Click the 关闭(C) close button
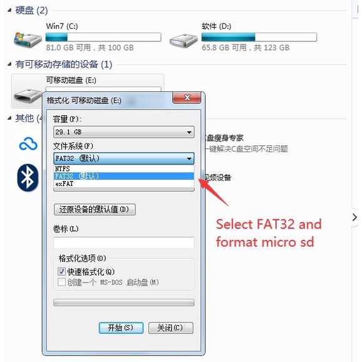Image resolution: width=362 pixels, height=362 pixels. (170, 328)
